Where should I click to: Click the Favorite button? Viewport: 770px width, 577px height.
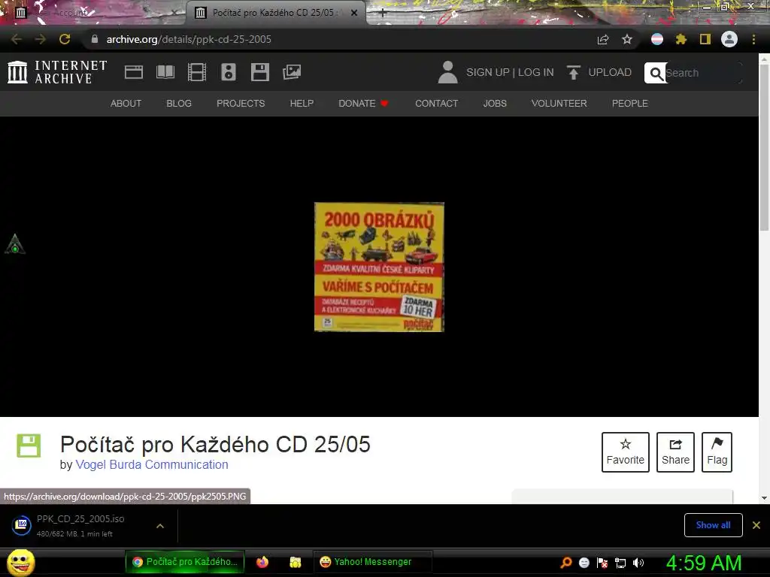625,452
